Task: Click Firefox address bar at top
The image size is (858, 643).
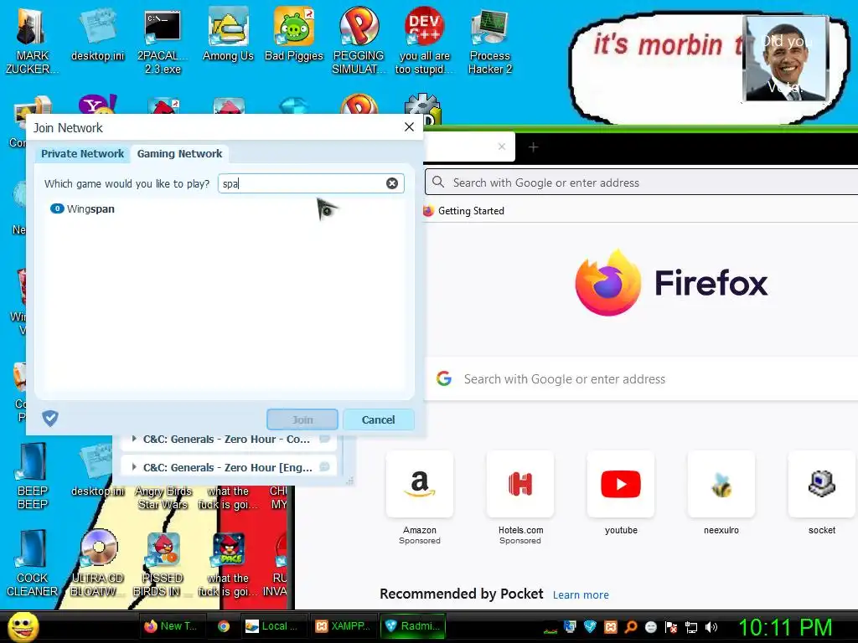Action: pos(641,183)
